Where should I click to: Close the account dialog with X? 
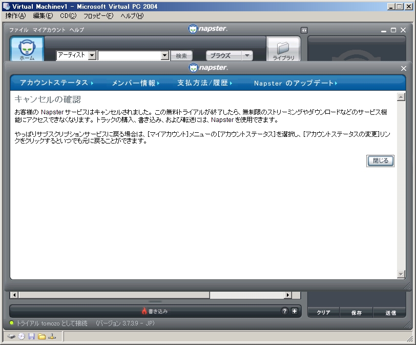[x=404, y=69]
